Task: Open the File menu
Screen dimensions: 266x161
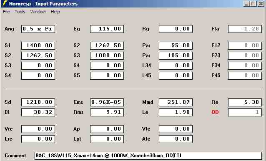Action: point(6,12)
